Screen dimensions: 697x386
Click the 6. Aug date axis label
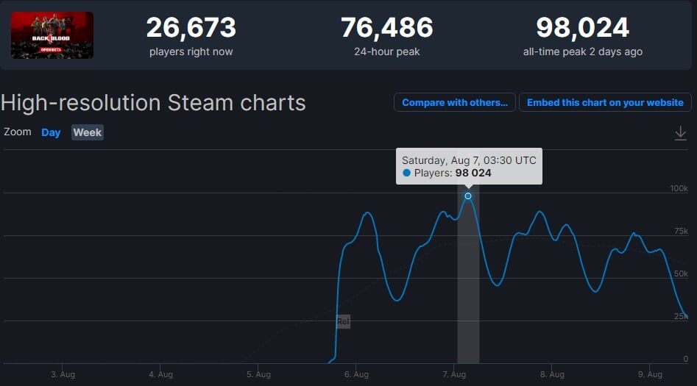click(356, 374)
